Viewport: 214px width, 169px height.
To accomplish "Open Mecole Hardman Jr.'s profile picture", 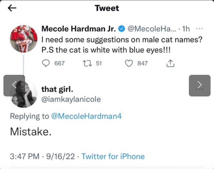I will (x=23, y=38).
